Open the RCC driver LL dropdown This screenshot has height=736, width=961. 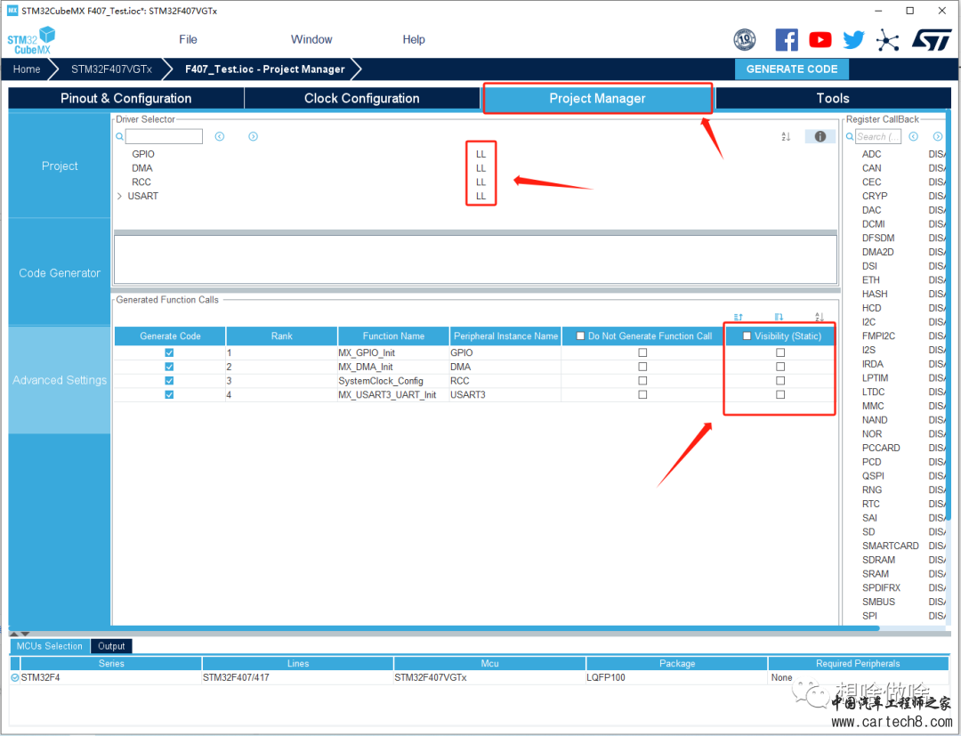(480, 182)
